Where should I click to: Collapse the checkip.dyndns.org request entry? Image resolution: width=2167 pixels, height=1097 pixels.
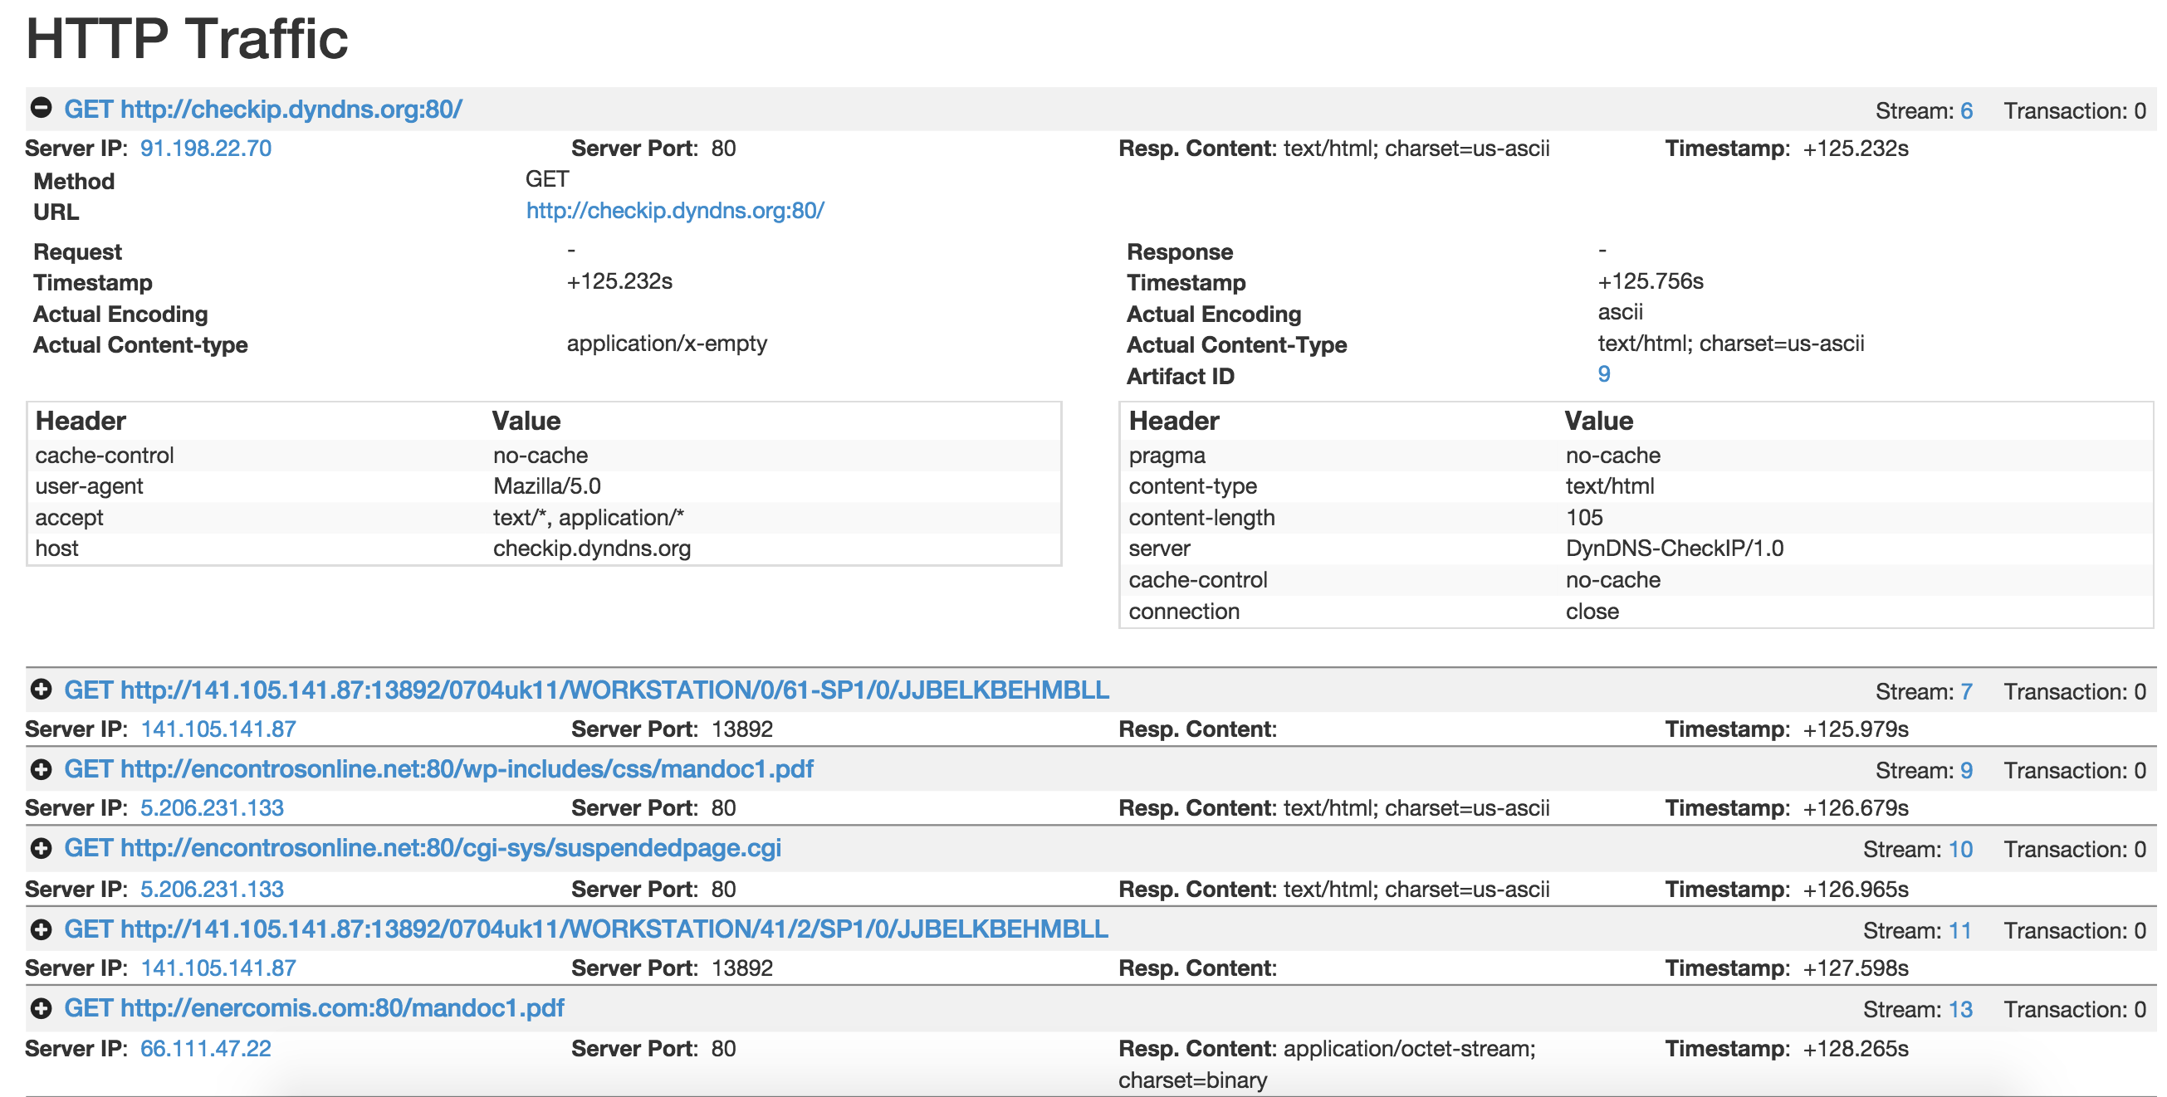tap(41, 109)
